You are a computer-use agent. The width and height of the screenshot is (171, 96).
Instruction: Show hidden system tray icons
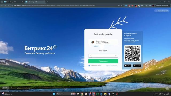(153, 94)
